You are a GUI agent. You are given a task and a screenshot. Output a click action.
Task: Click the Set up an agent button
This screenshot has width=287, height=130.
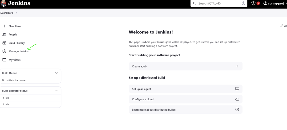pyautogui.click(x=185, y=89)
